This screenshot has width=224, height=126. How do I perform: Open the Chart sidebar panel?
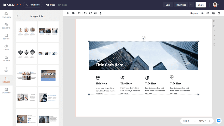(6, 48)
